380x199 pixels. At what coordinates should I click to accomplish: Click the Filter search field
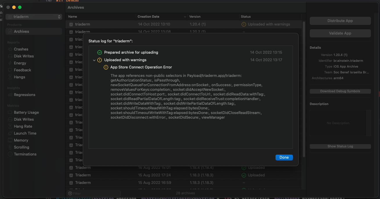[x=94, y=193]
